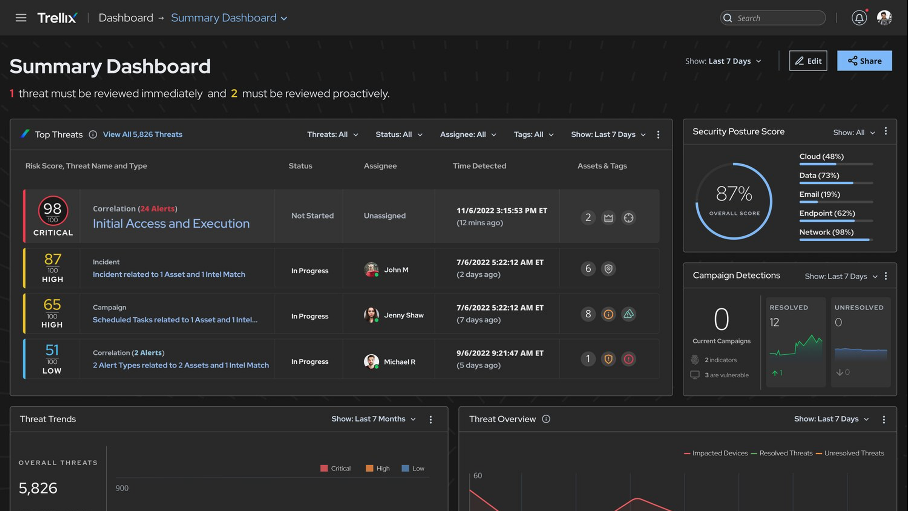
Task: Click the notifications bell icon
Action: [x=859, y=18]
